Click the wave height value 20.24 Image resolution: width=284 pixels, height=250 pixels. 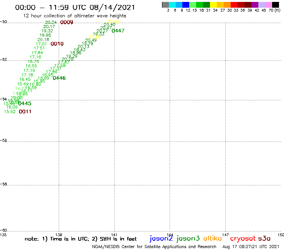click(51, 22)
